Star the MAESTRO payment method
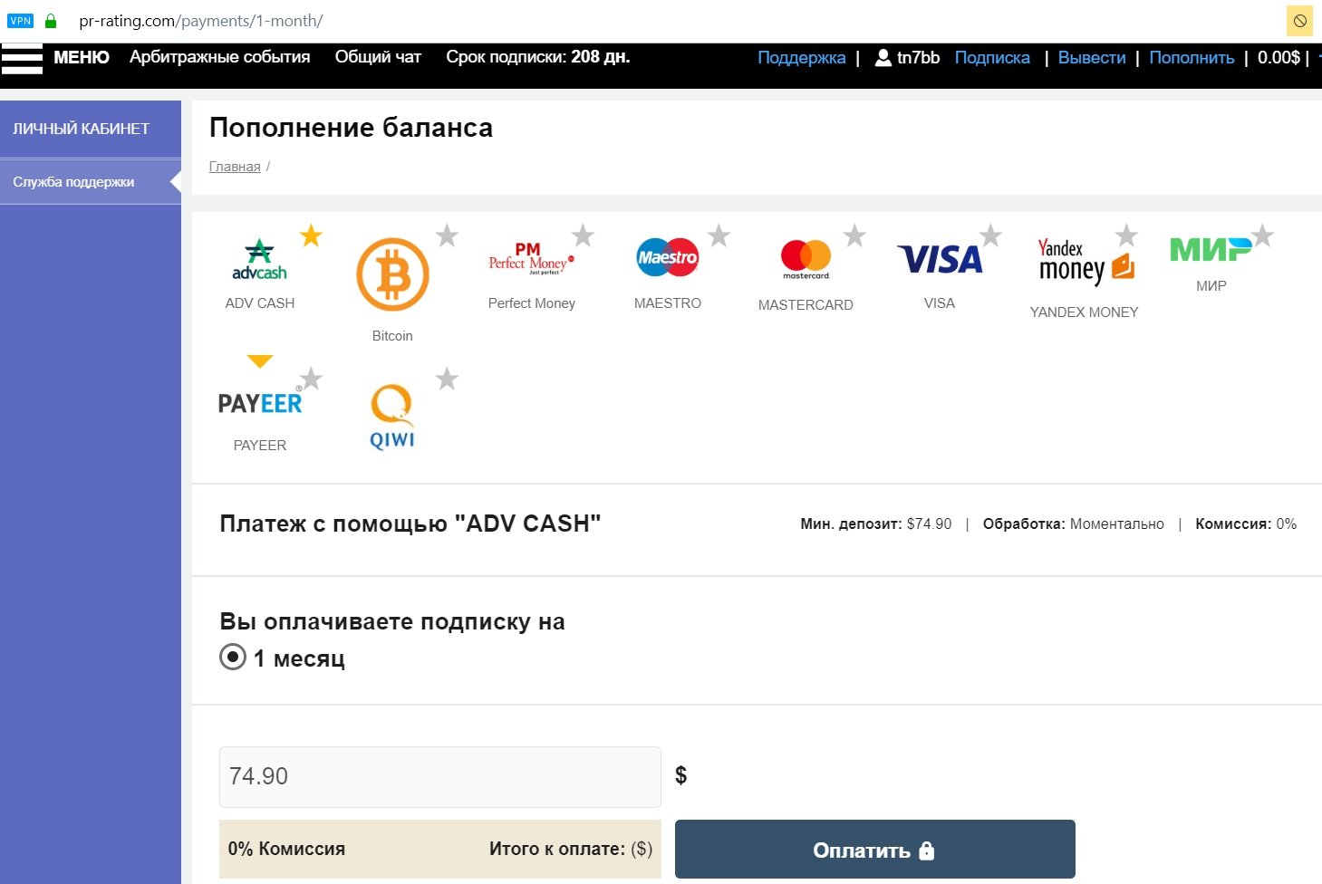The image size is (1322, 884). click(719, 235)
